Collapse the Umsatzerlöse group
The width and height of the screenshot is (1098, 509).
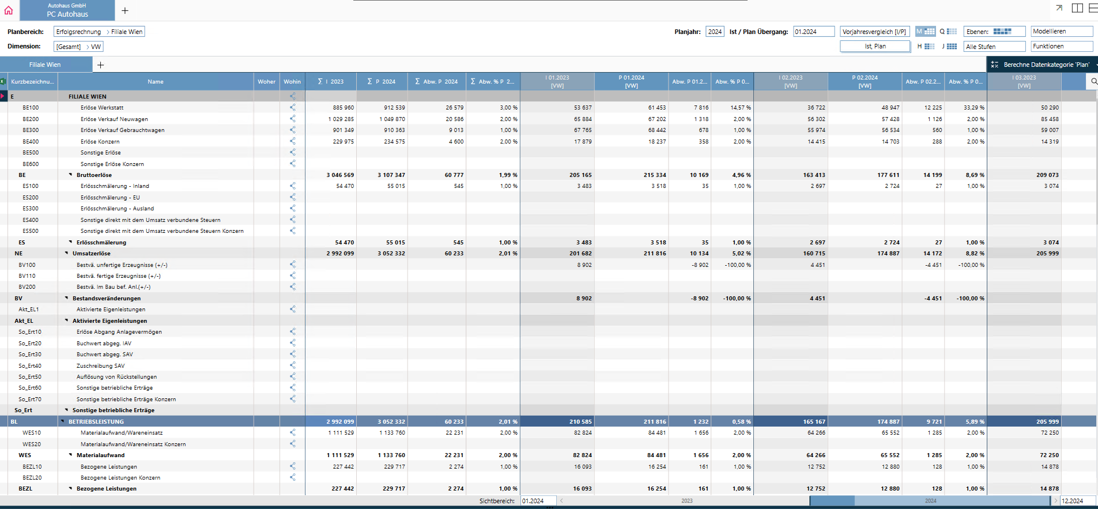pos(67,253)
